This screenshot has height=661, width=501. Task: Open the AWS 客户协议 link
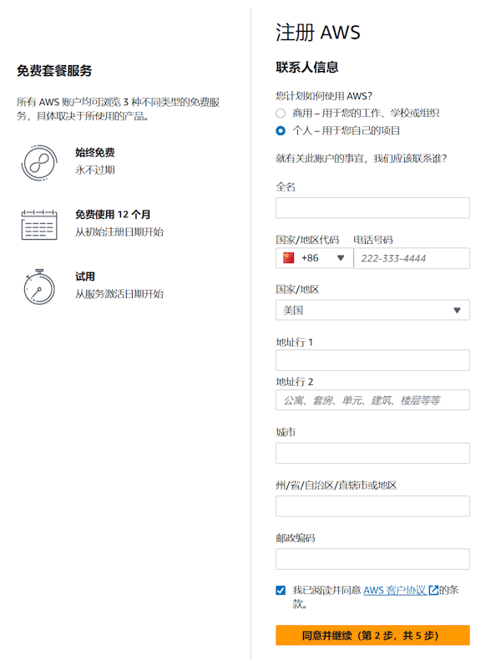tap(395, 590)
